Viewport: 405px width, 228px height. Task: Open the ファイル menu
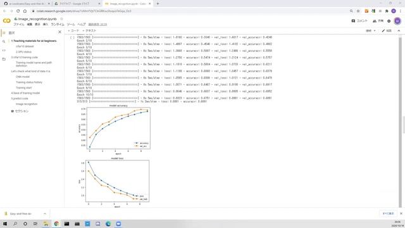[x=18, y=24]
